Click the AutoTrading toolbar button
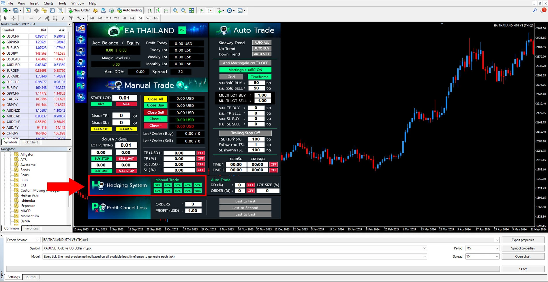 click(130, 10)
